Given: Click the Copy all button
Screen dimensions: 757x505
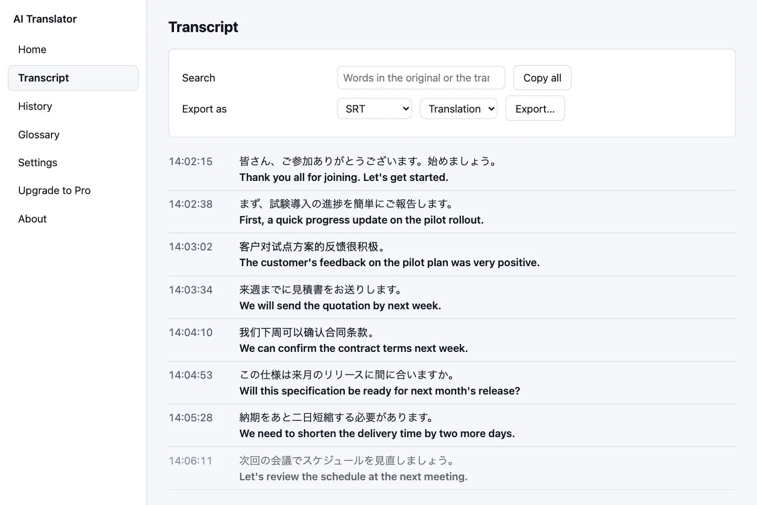Looking at the screenshot, I should (x=542, y=78).
